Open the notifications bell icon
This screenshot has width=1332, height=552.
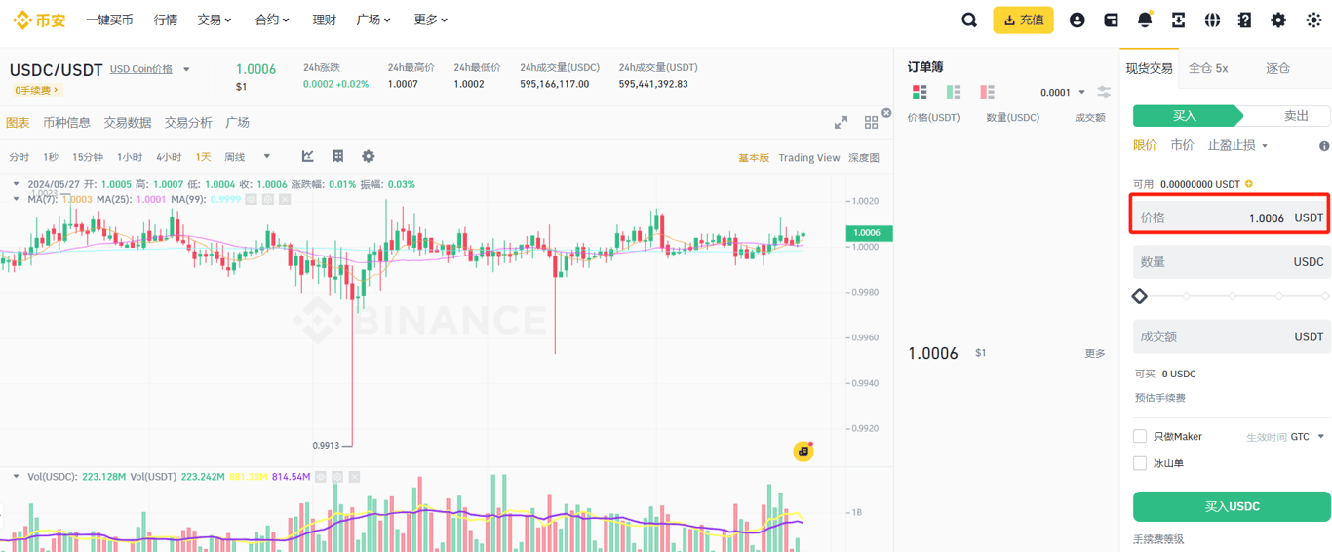[1145, 20]
